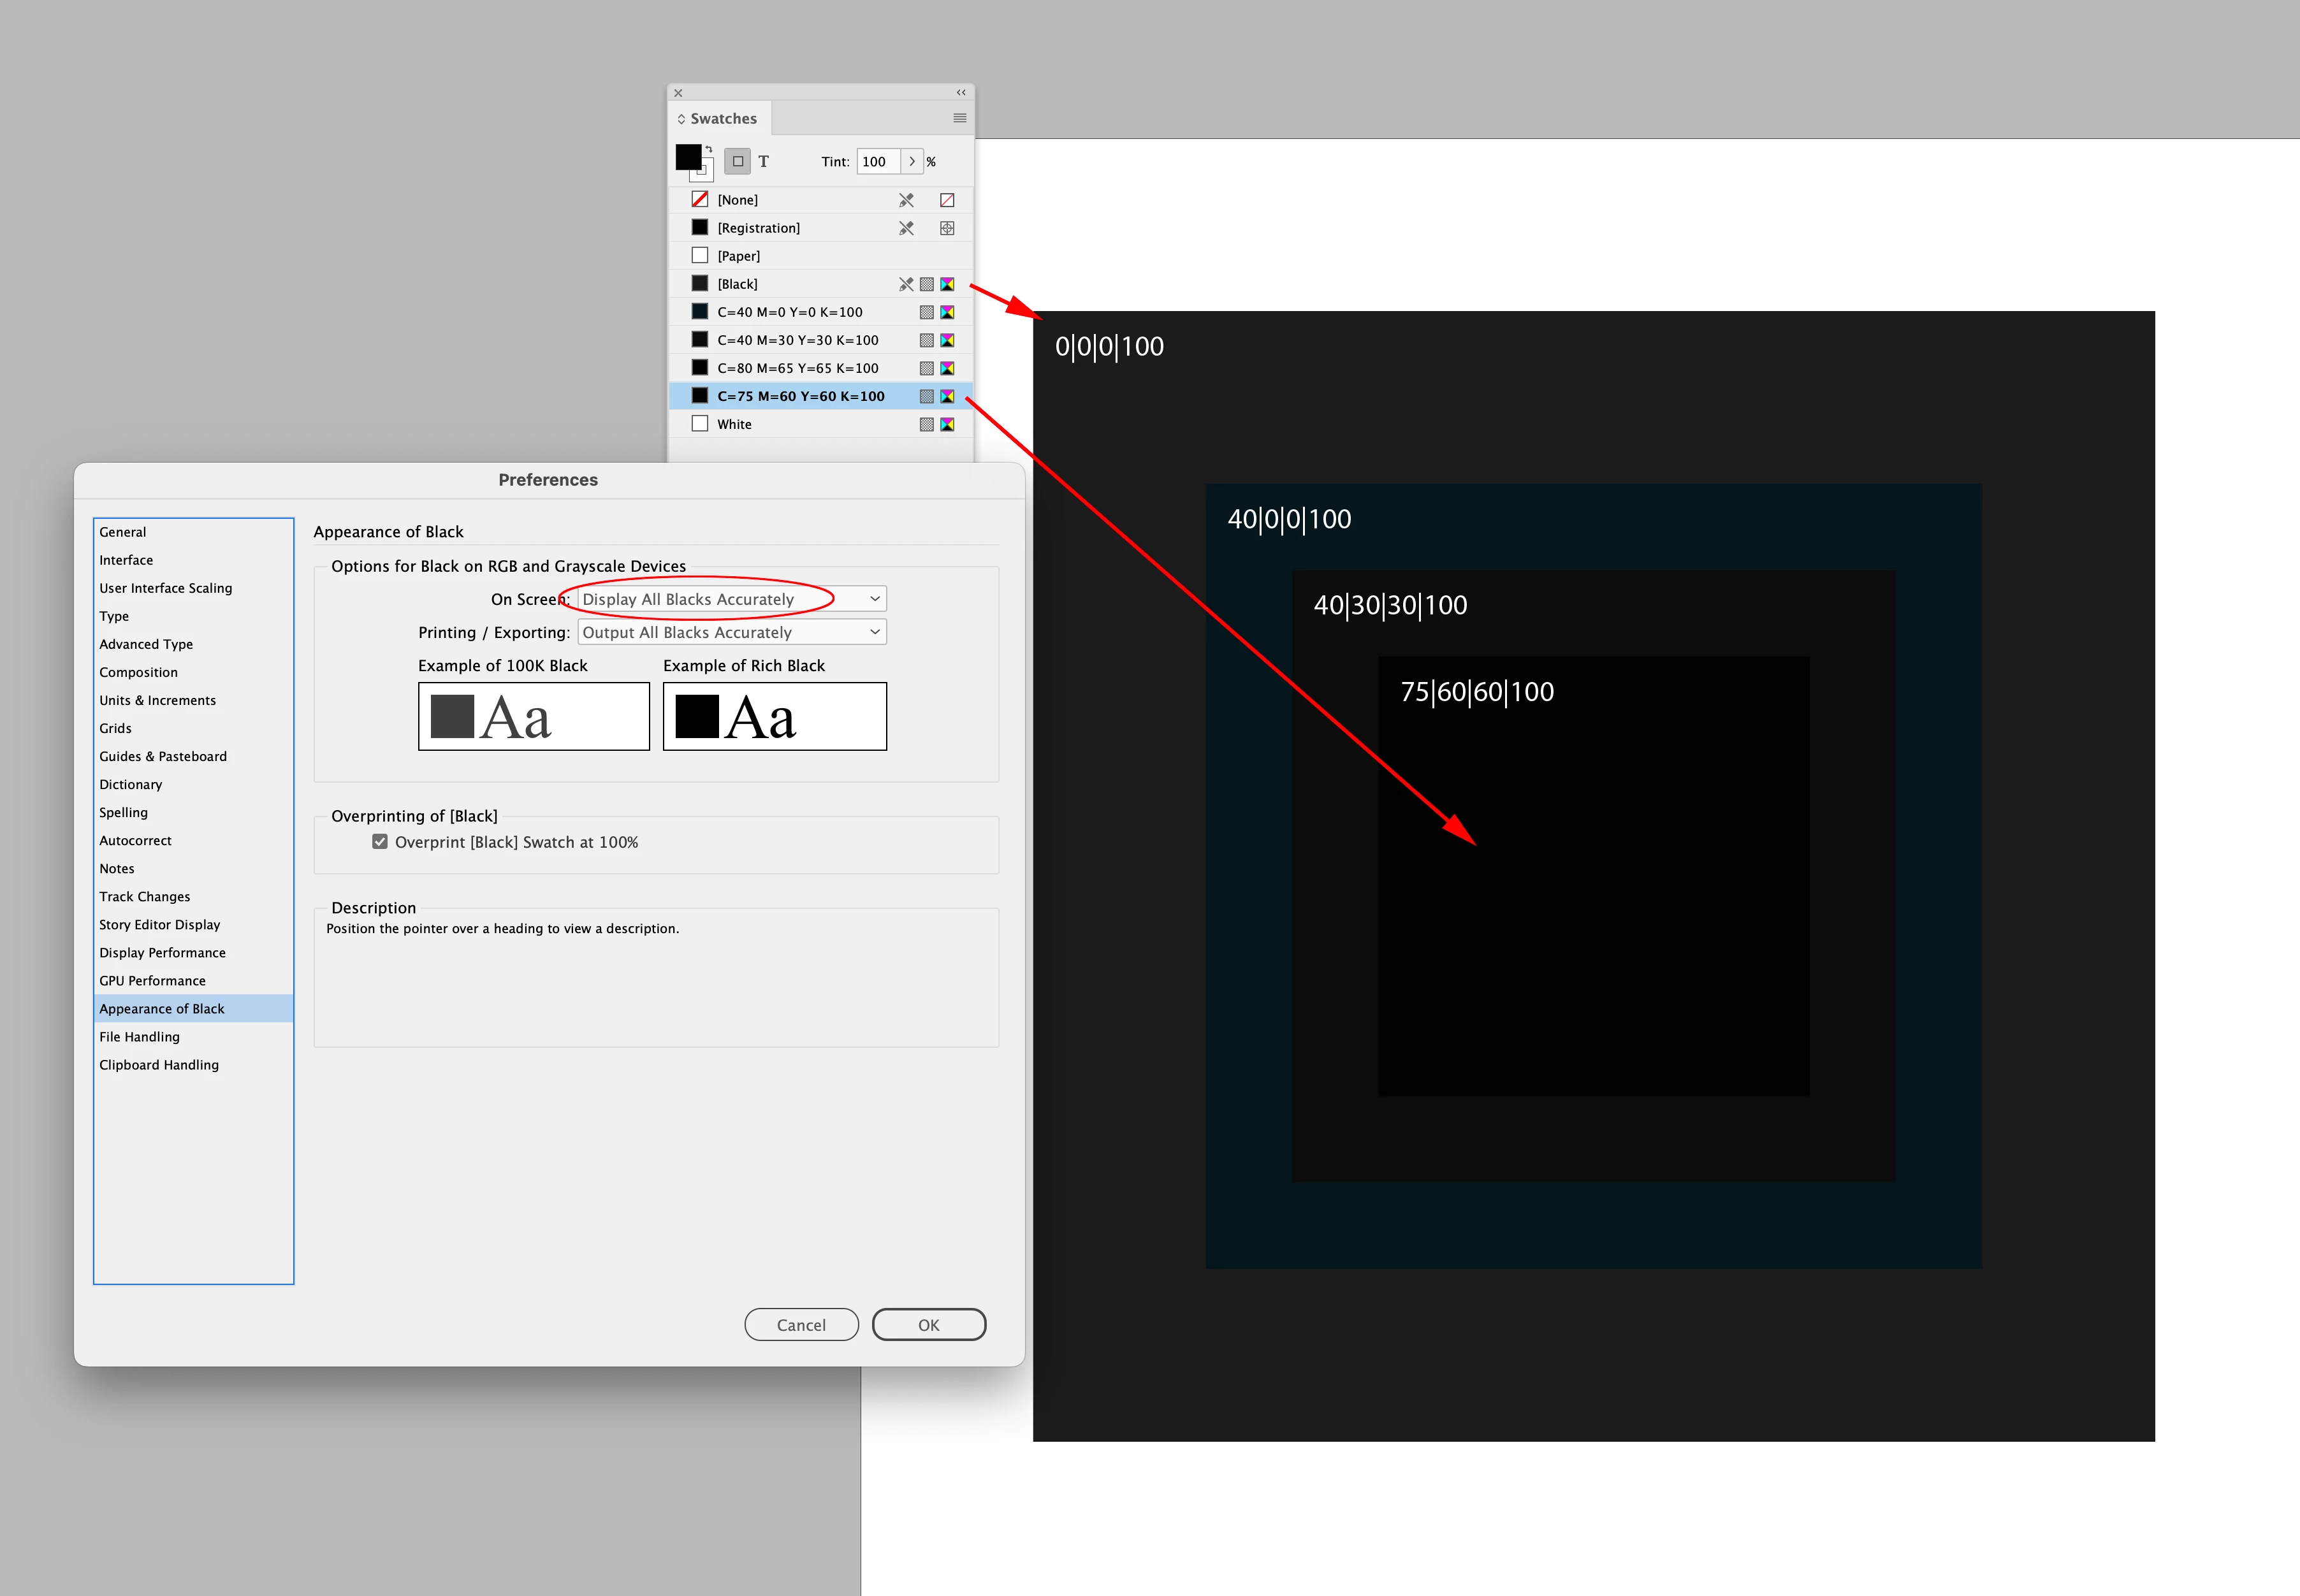Open the Tint slider arrow
The image size is (2300, 1596).
tap(911, 161)
